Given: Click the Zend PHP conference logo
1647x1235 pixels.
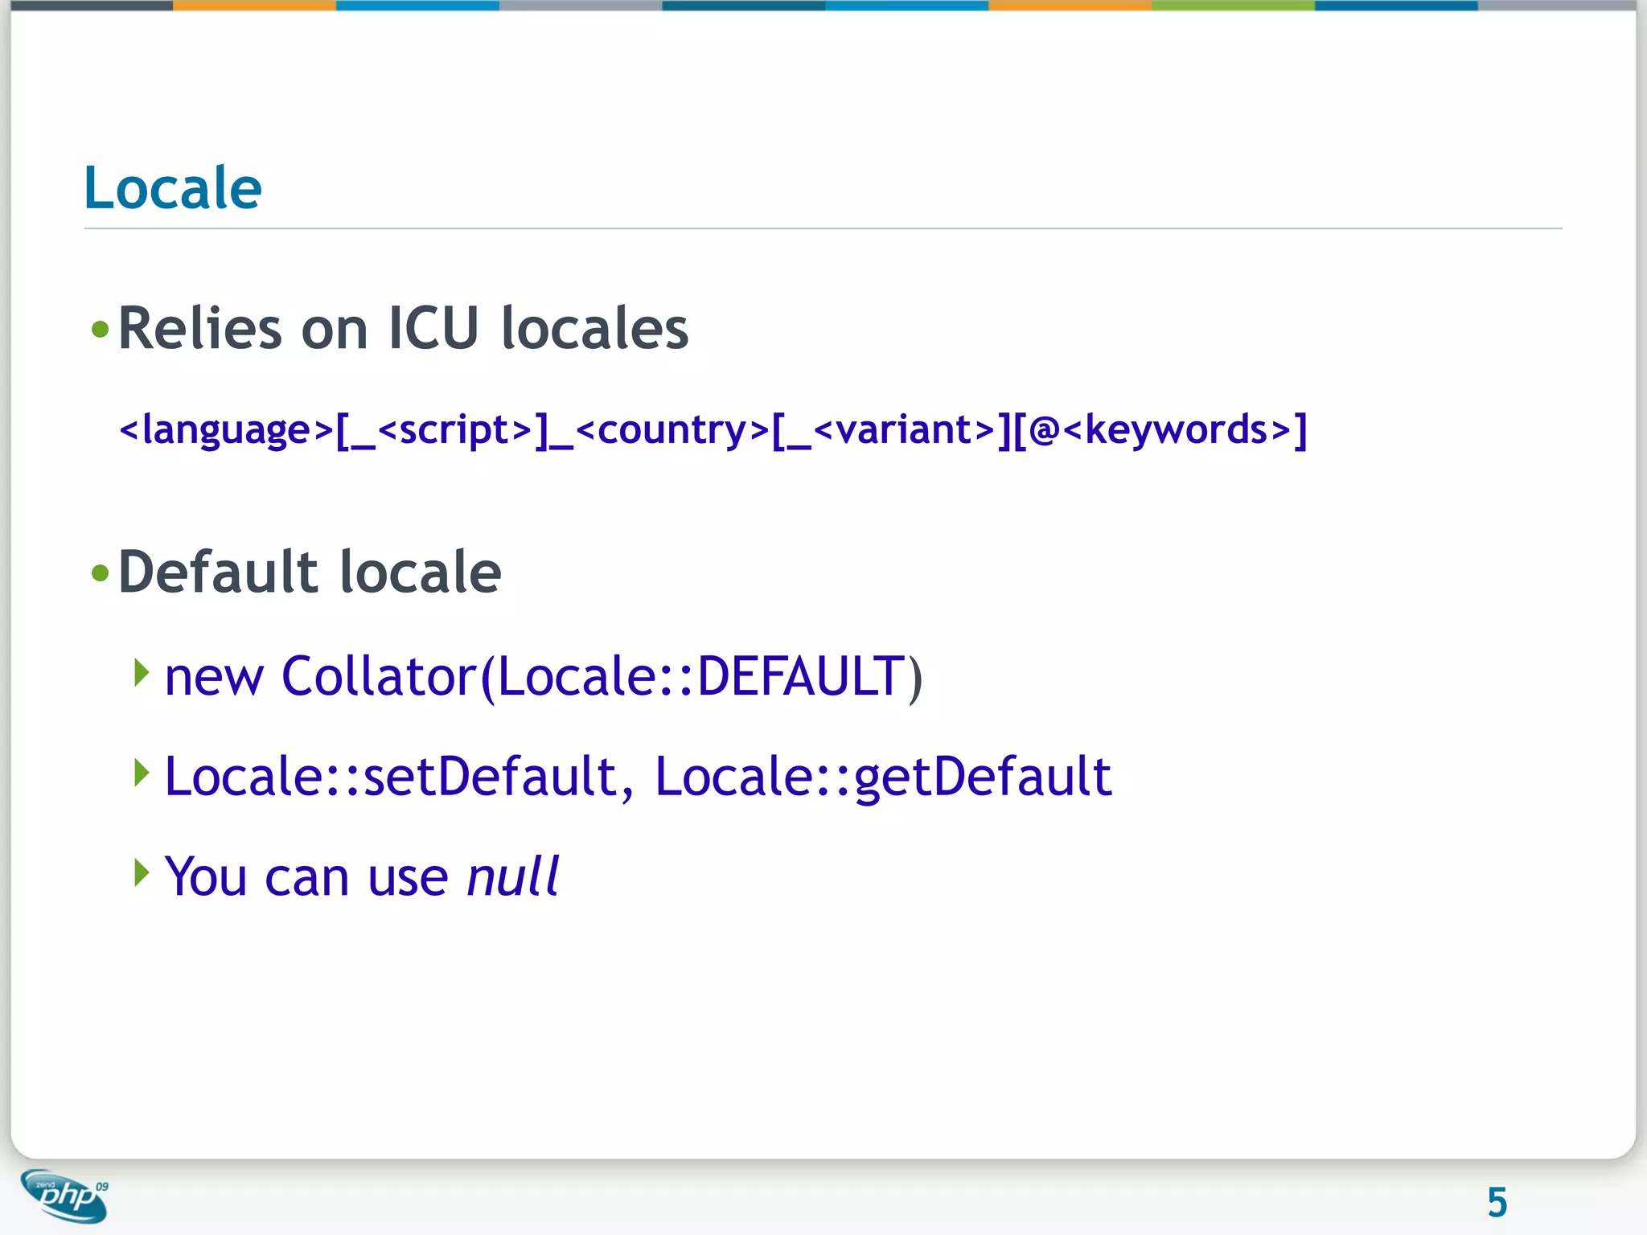Looking at the screenshot, I should 64,1196.
